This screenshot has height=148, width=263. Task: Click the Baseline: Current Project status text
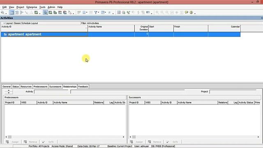[x=120, y=146]
